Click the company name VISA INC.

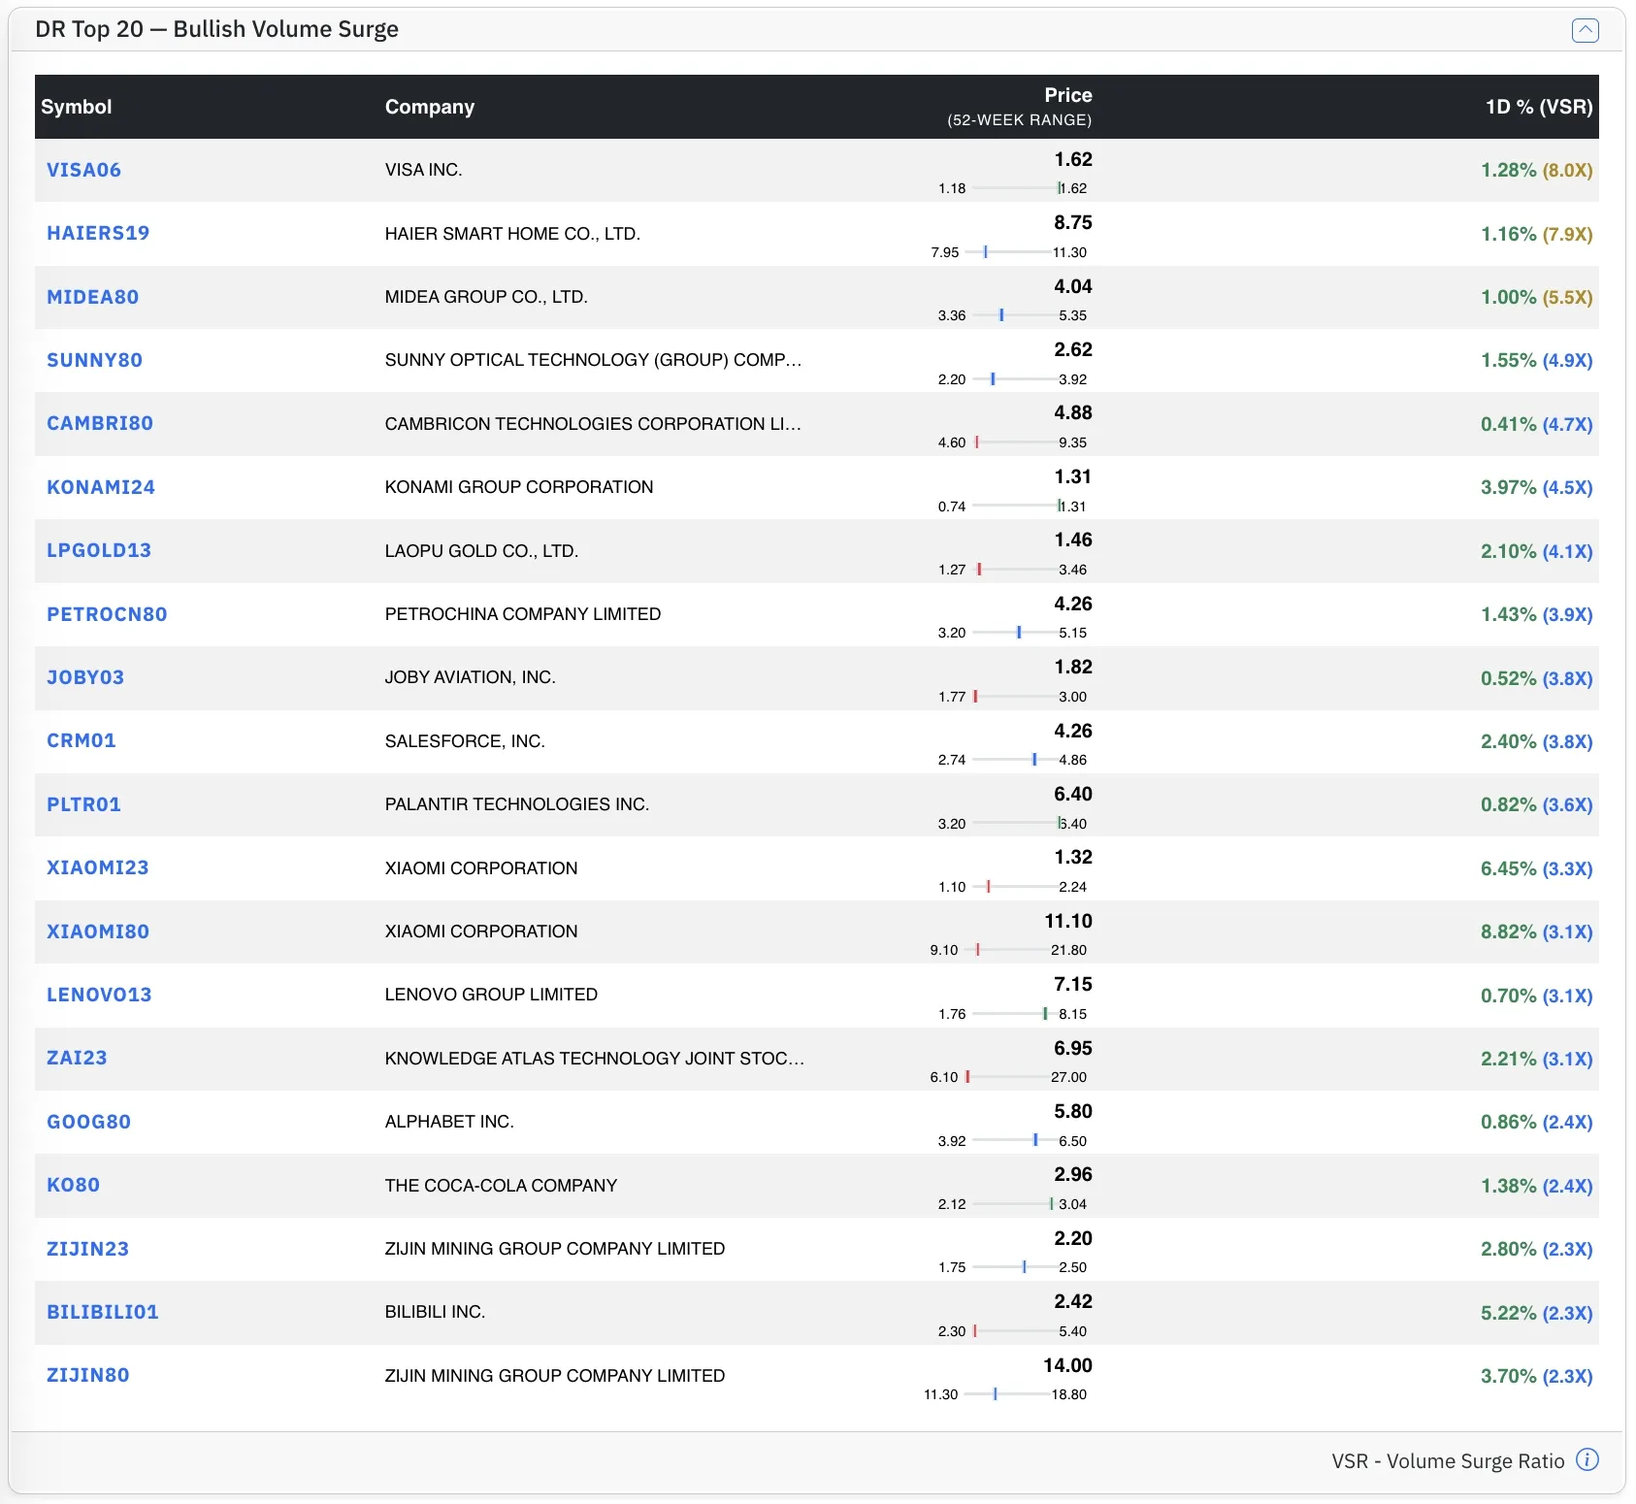(424, 170)
